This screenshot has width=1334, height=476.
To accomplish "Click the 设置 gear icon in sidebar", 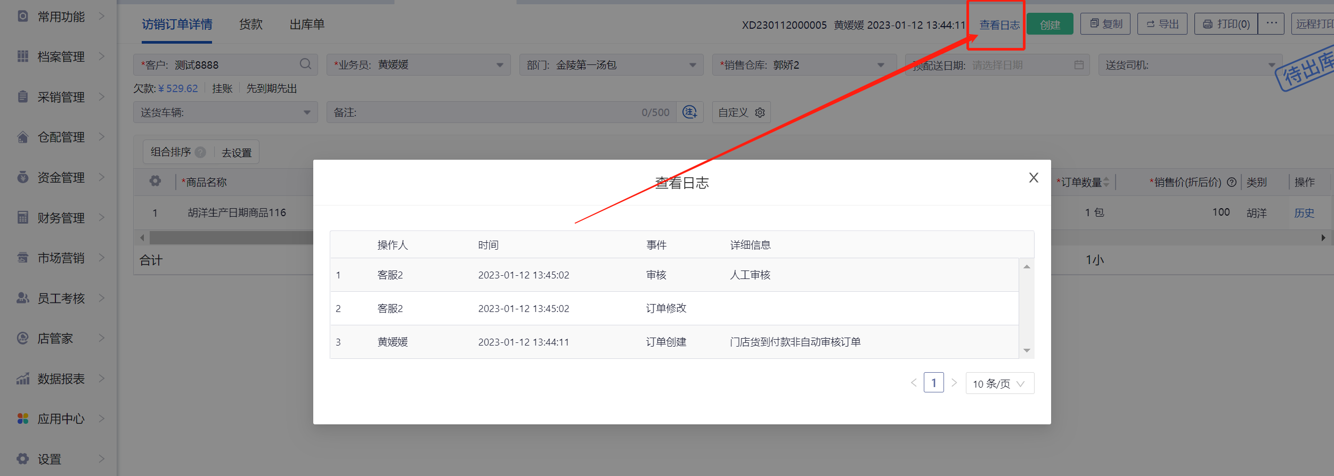I will [x=23, y=459].
